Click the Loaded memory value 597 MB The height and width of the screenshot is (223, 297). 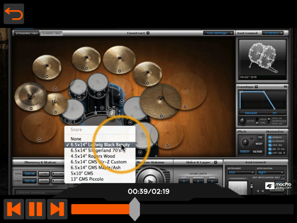(x=30, y=181)
